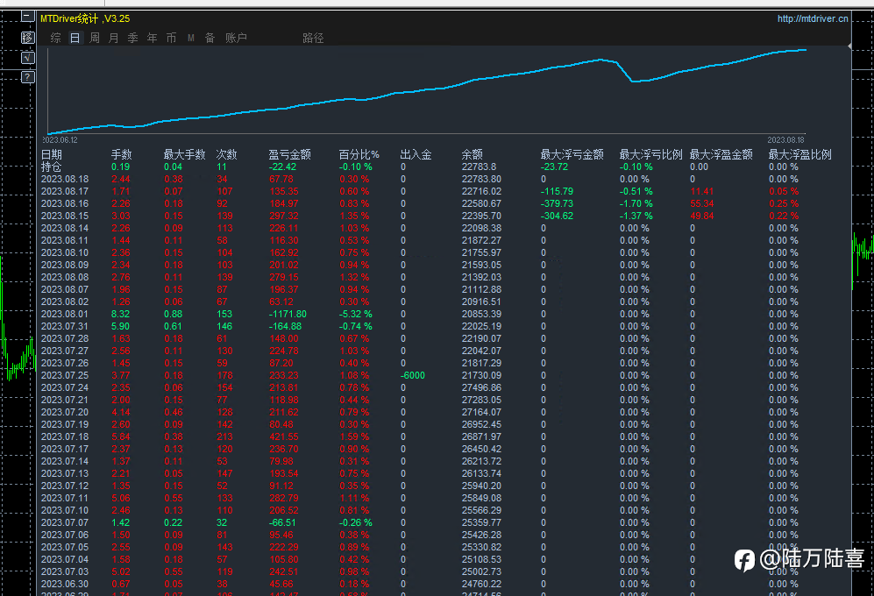The image size is (874, 596).
Task: Toggle the √ checkmark box icon
Action: tap(28, 58)
